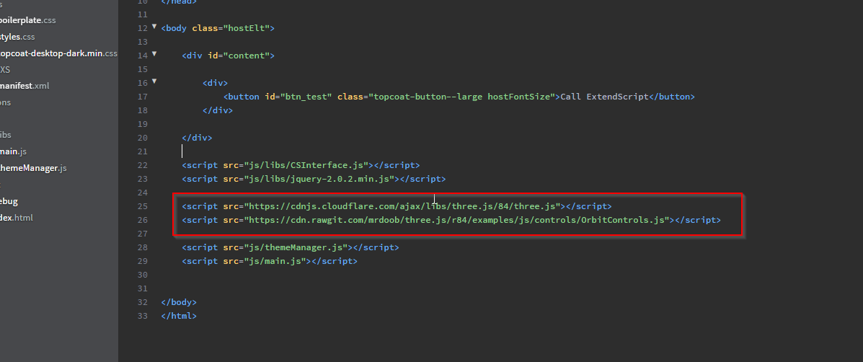
Task: Click line number 25 in the gutter
Action: coord(142,206)
